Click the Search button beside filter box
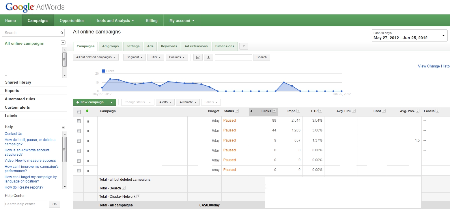Screen dimensions: 450x209 click(x=262, y=57)
